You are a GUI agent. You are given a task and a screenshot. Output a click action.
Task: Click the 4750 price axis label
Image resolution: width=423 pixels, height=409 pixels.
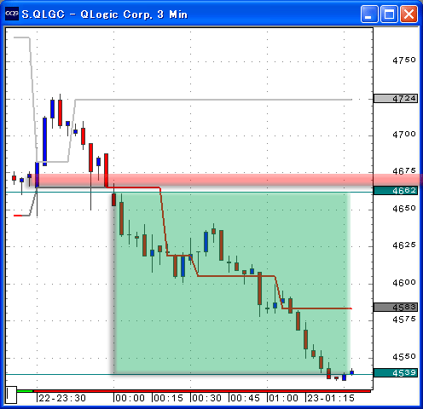[404, 60]
